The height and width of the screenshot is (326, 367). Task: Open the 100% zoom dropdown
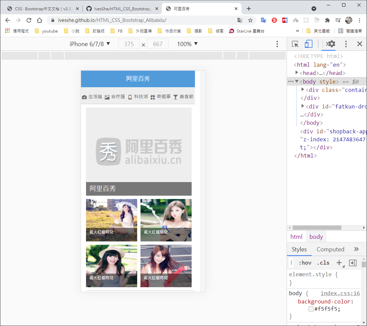(187, 44)
